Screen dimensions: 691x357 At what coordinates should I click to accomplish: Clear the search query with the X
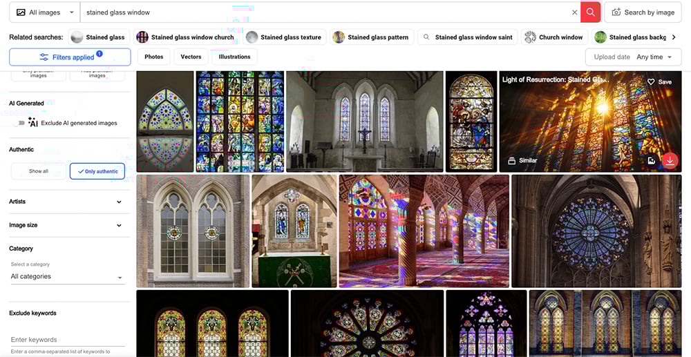(x=575, y=12)
